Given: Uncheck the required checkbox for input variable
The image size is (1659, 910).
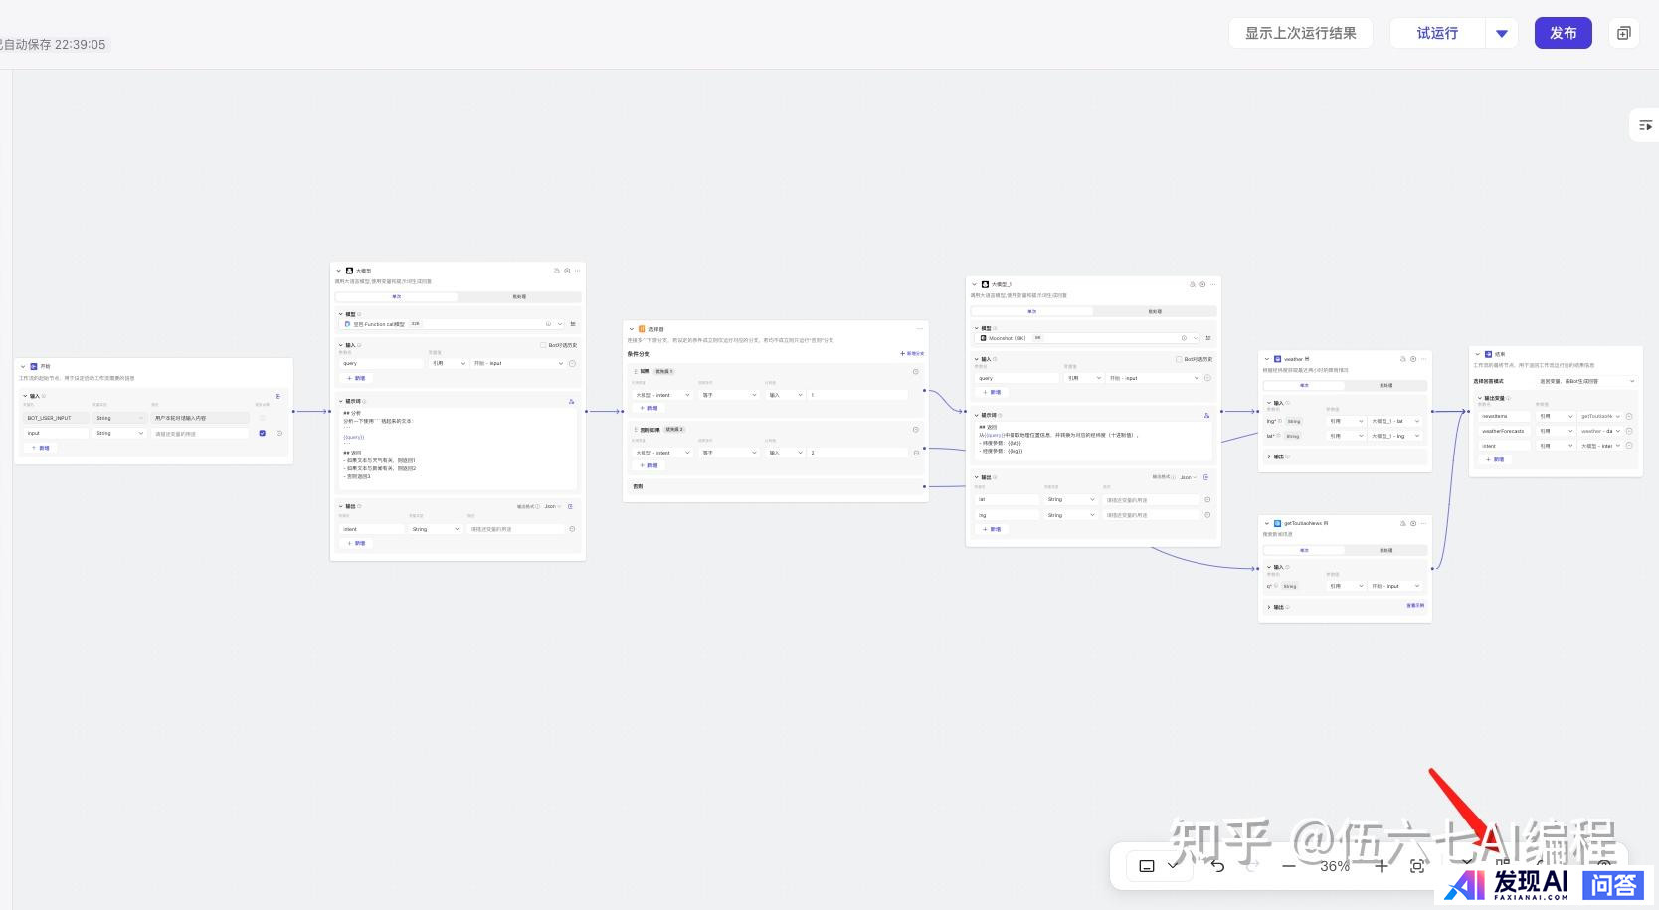Looking at the screenshot, I should tap(263, 433).
